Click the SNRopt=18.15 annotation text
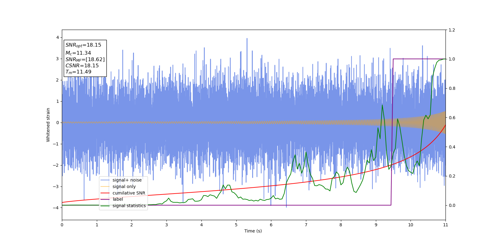This screenshot has width=495, height=247. [83, 45]
